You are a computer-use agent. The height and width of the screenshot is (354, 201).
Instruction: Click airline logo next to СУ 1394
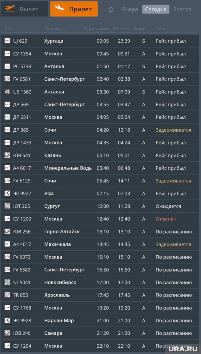[x=7, y=54]
